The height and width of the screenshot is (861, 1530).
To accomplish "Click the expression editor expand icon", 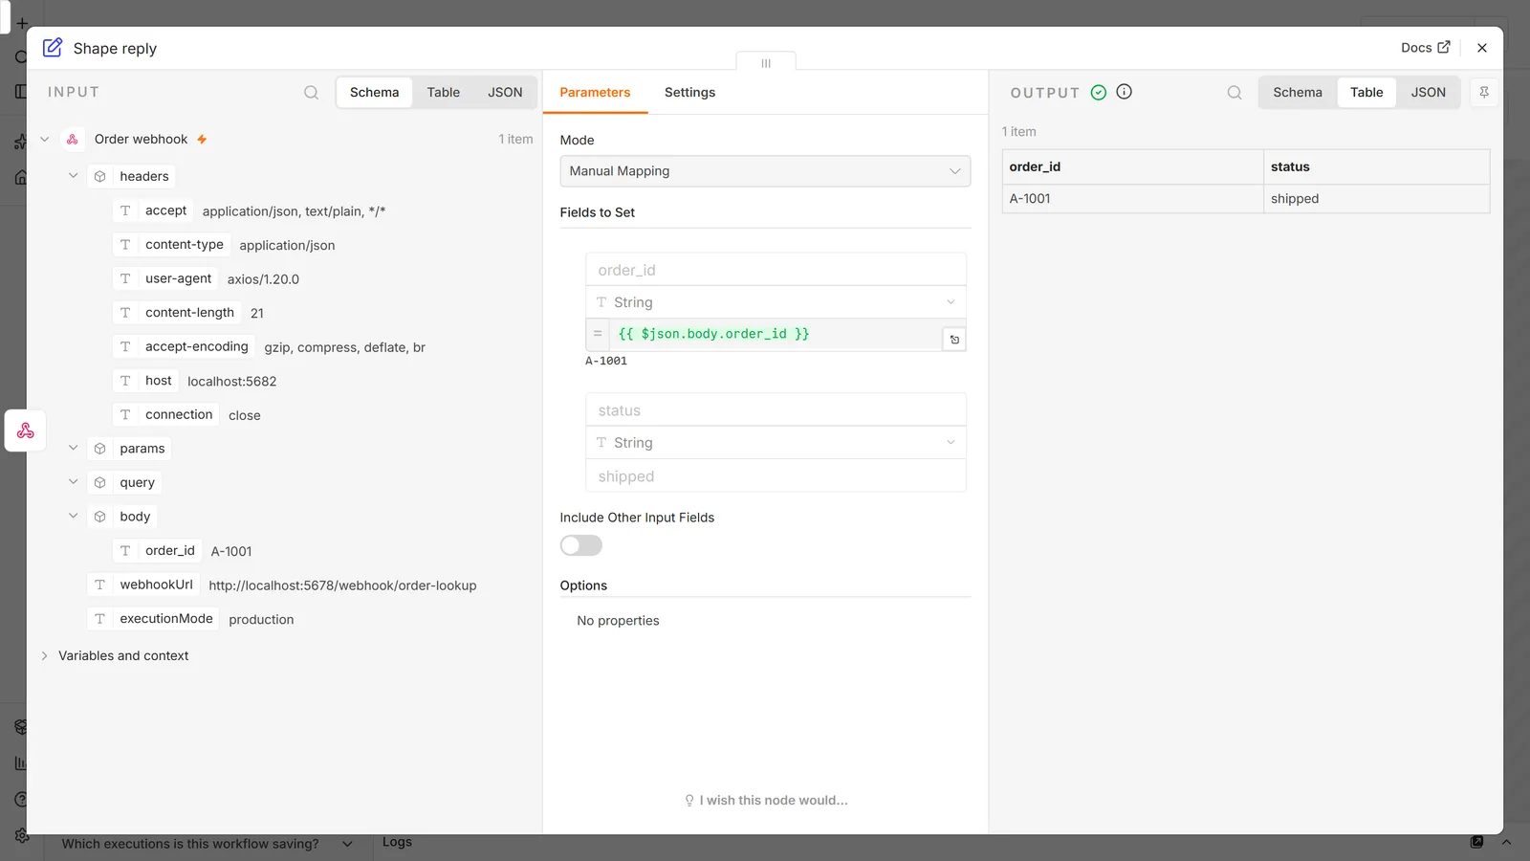I will [954, 340].
